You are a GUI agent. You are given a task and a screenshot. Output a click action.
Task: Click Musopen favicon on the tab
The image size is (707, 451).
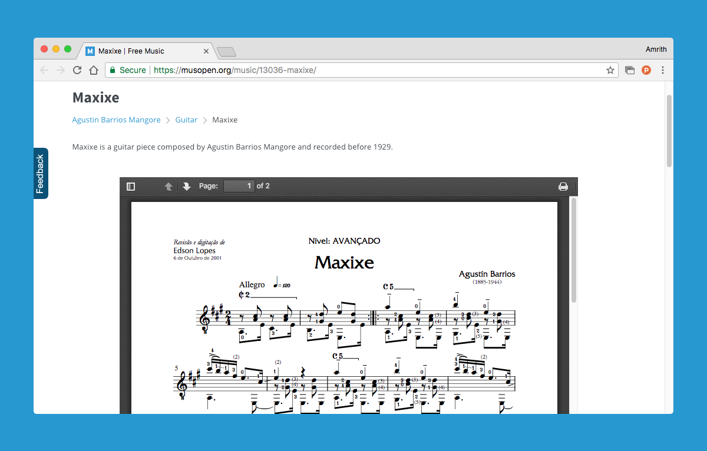tap(90, 51)
